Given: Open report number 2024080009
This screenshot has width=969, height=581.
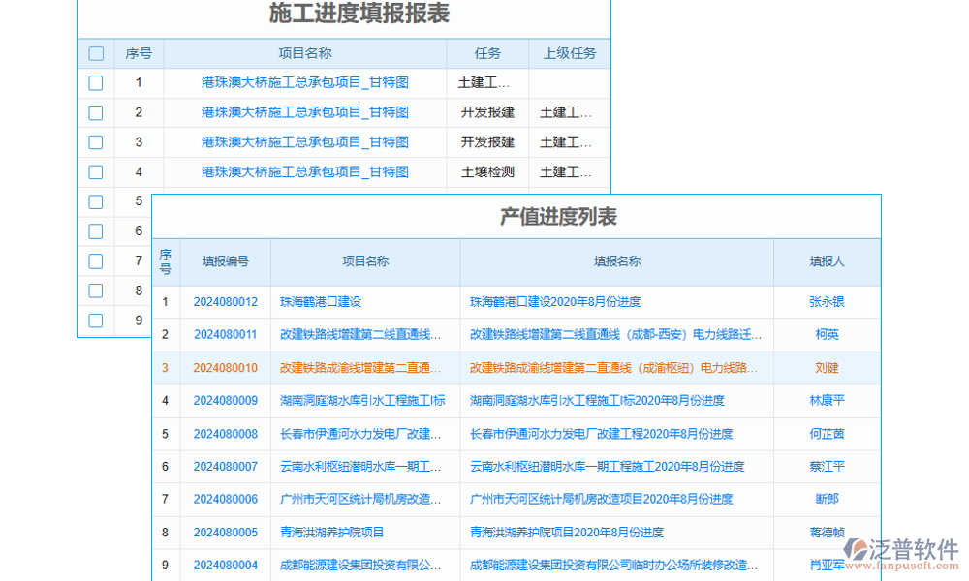Looking at the screenshot, I should tap(226, 401).
